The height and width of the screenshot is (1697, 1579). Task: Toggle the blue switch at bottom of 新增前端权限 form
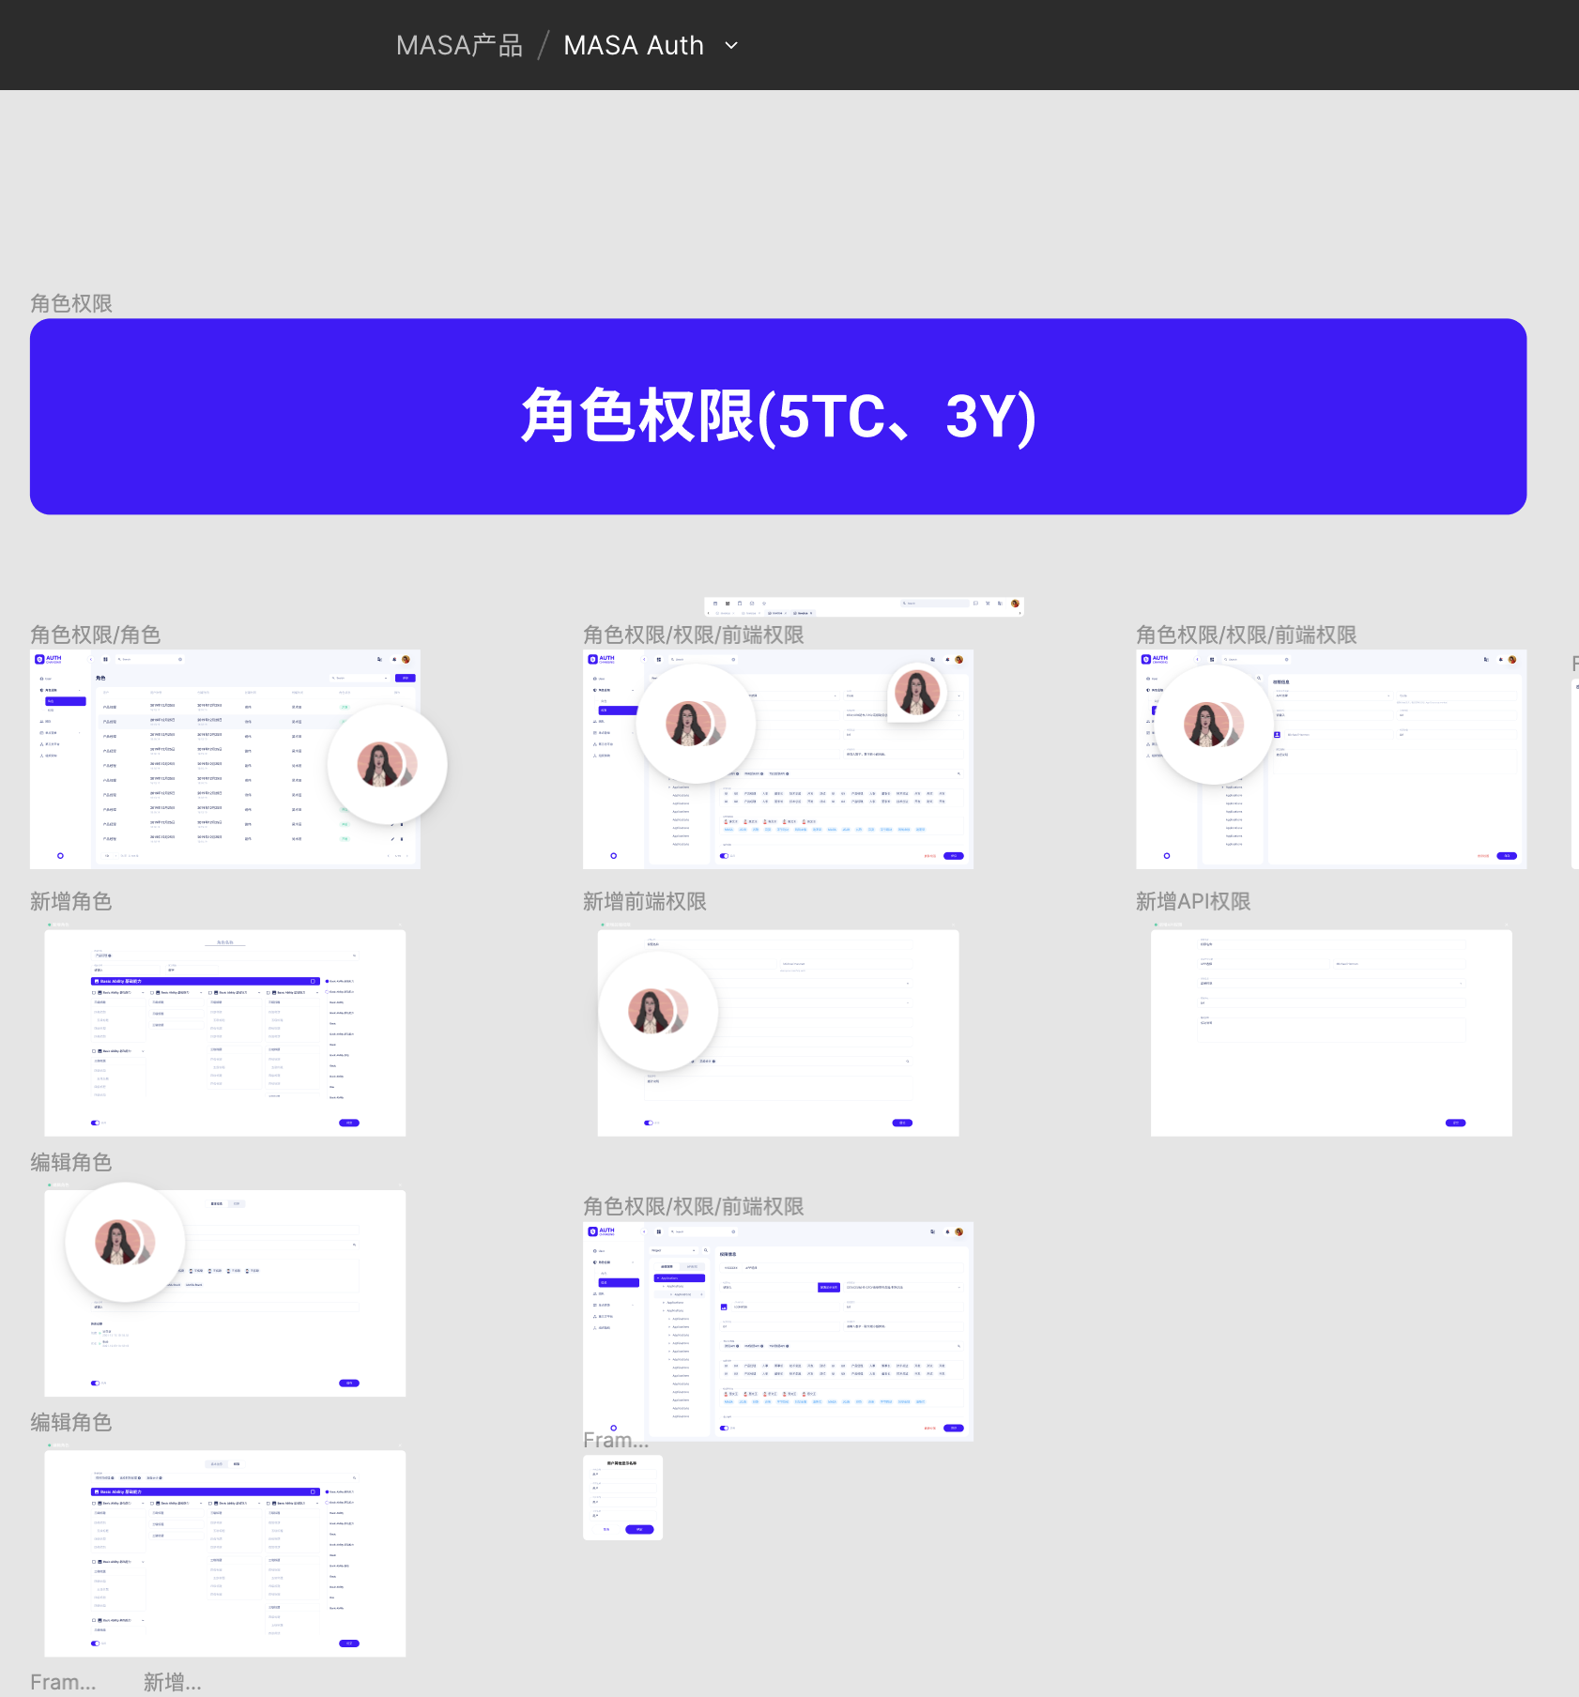648,1123
